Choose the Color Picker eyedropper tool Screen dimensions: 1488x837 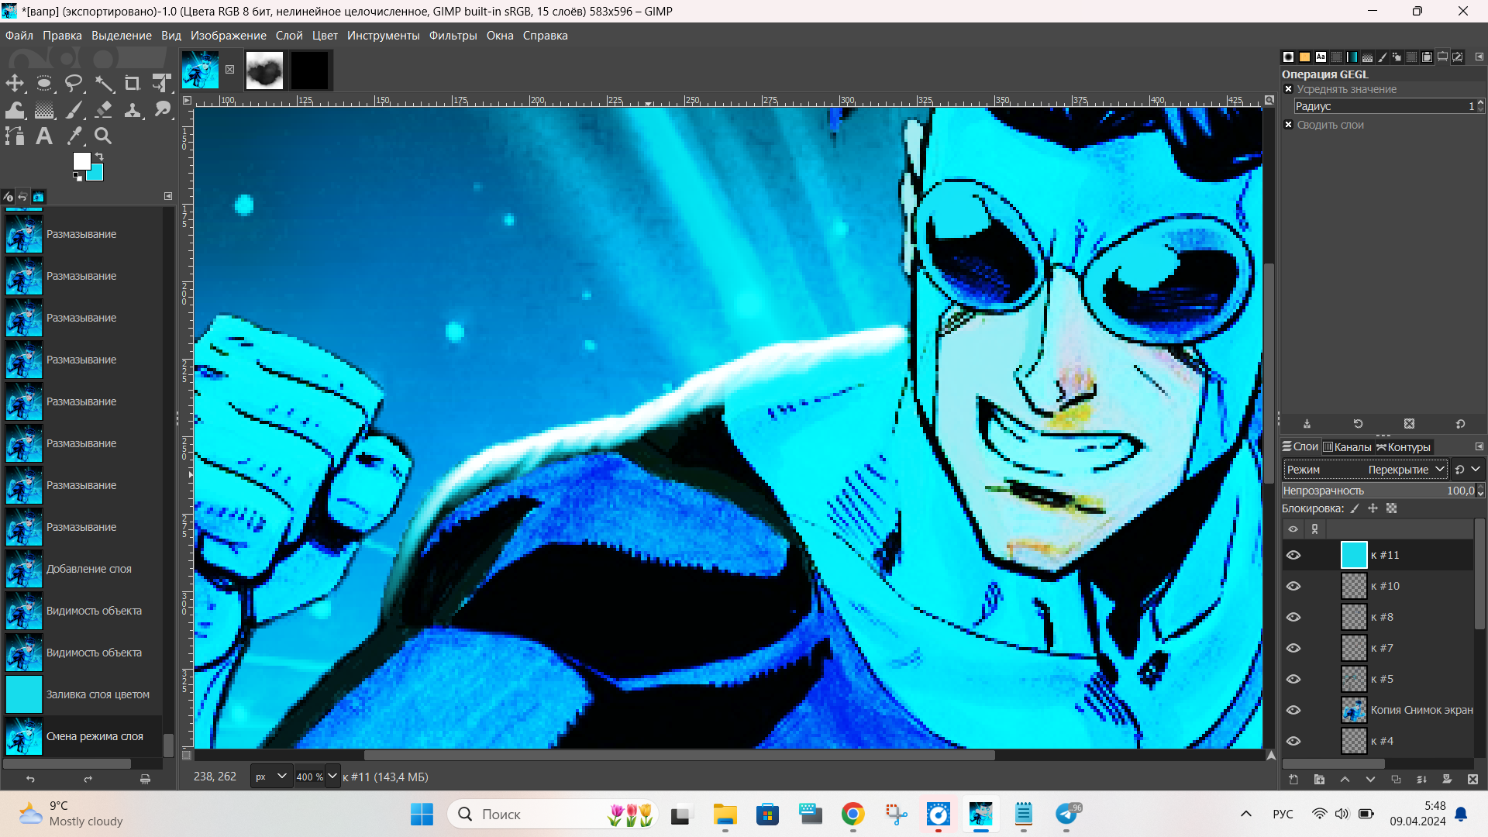point(74,136)
